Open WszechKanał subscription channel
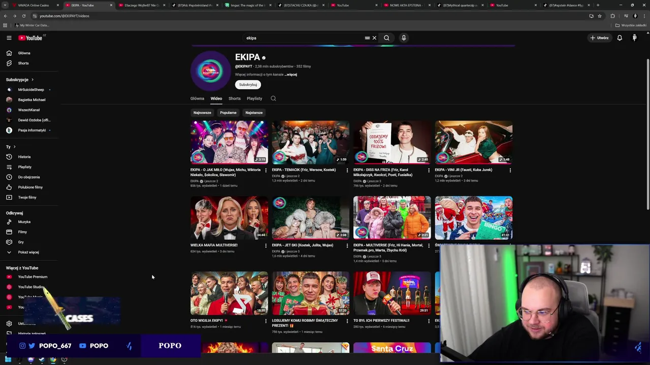 (28, 110)
